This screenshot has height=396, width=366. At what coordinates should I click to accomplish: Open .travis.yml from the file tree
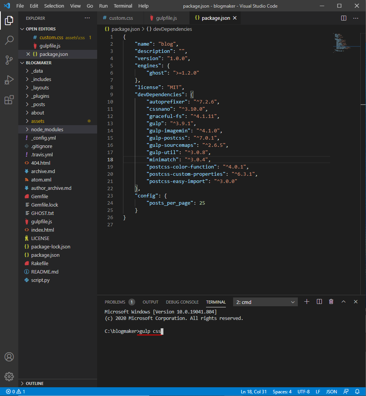[58, 154]
